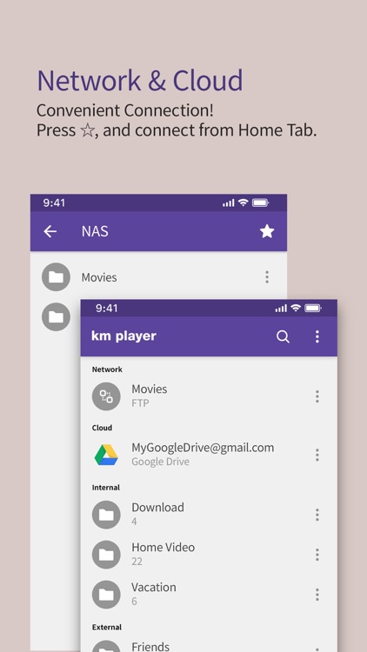
Task: Select the Google Drive cloud icon
Action: 106,455
